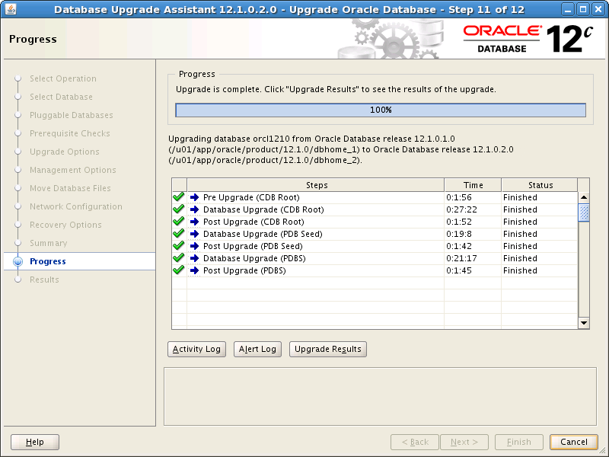Open the Alert Log

pos(257,349)
